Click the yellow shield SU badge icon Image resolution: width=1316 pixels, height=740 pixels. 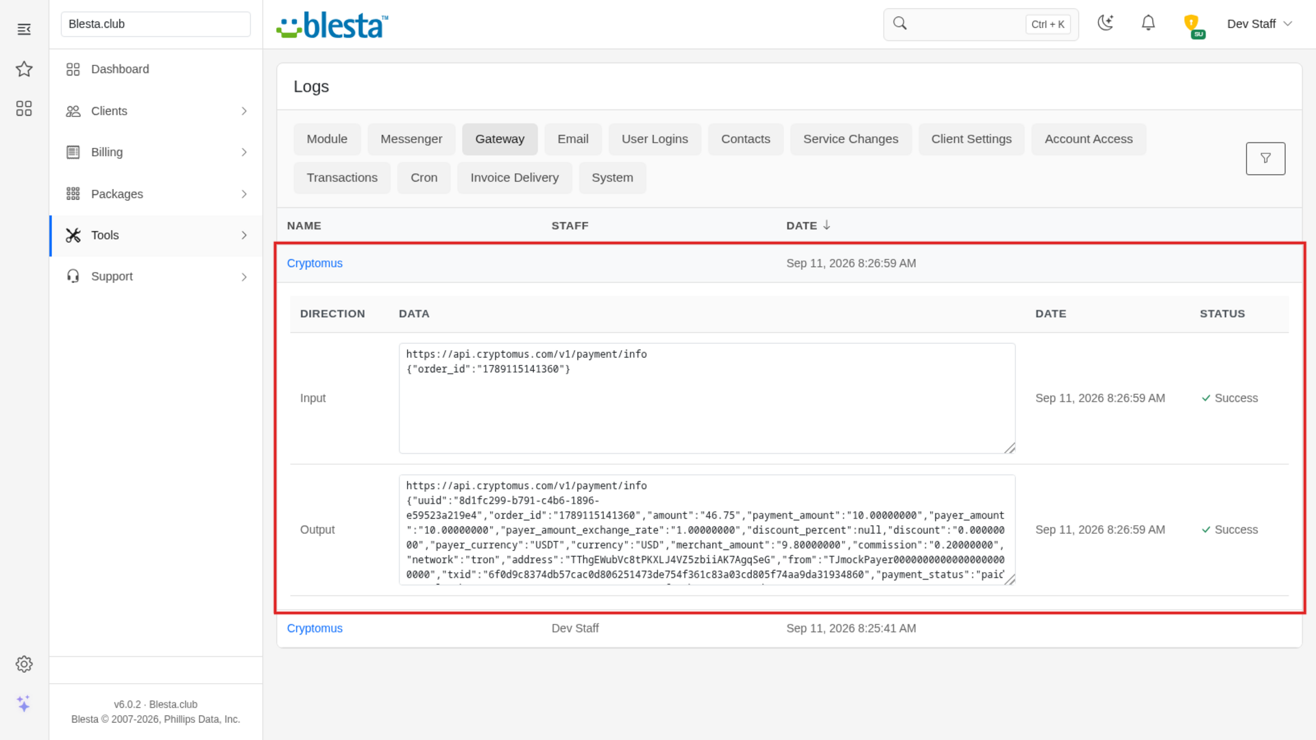point(1193,25)
